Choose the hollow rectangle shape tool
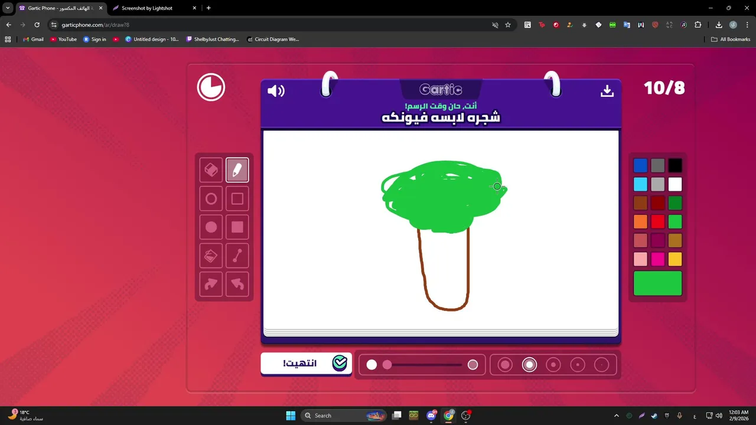Screen dimensions: 756x425 237,199
